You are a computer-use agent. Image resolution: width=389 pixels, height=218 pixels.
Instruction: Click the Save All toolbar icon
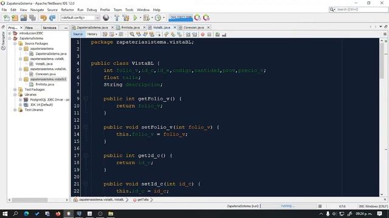(32, 18)
